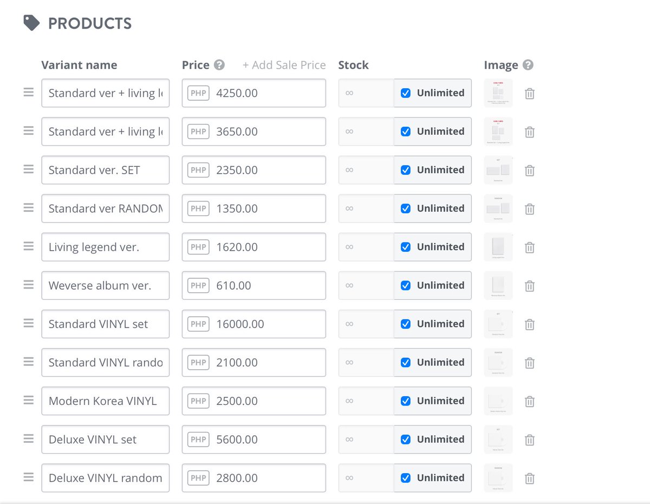Click the + Add Sale Price link
The image size is (650, 504).
tap(284, 65)
